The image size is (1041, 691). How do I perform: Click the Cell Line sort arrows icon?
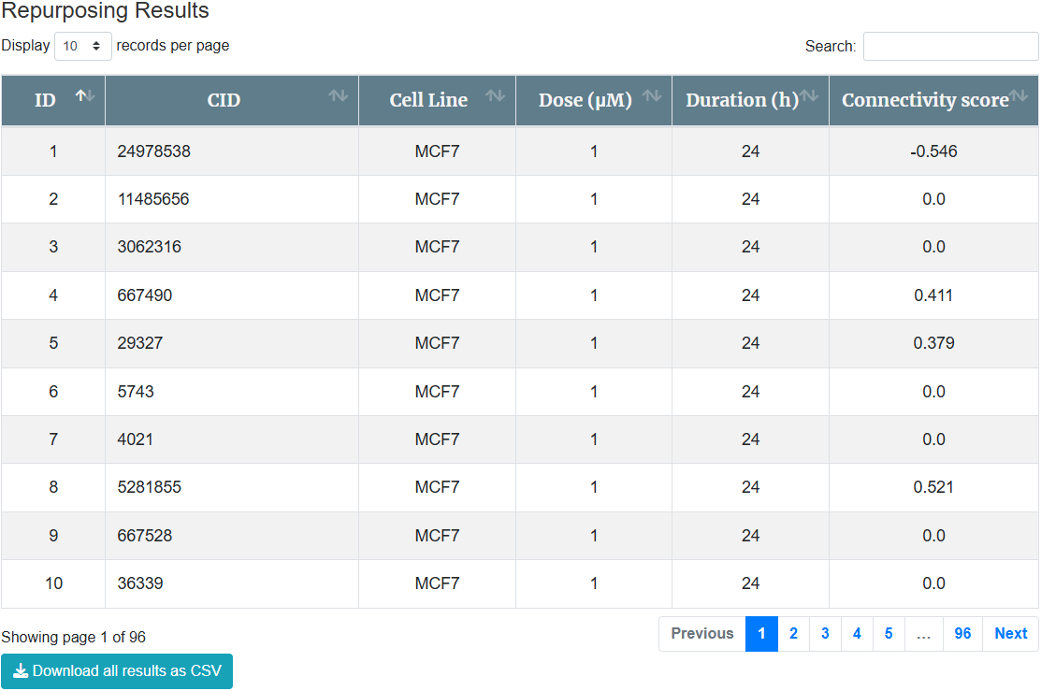496,95
